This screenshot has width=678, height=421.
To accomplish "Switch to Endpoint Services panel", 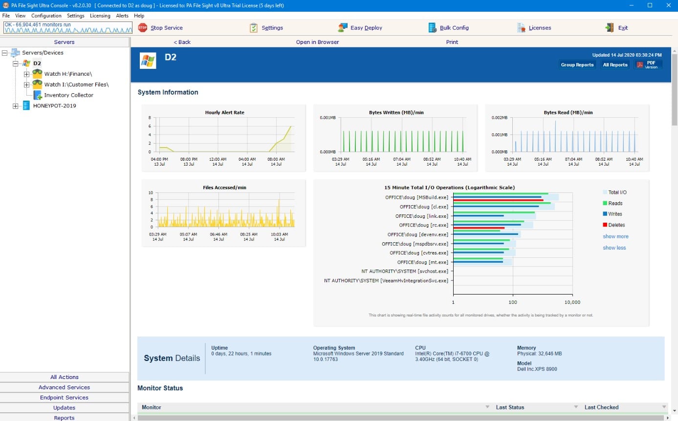I will pyautogui.click(x=65, y=398).
